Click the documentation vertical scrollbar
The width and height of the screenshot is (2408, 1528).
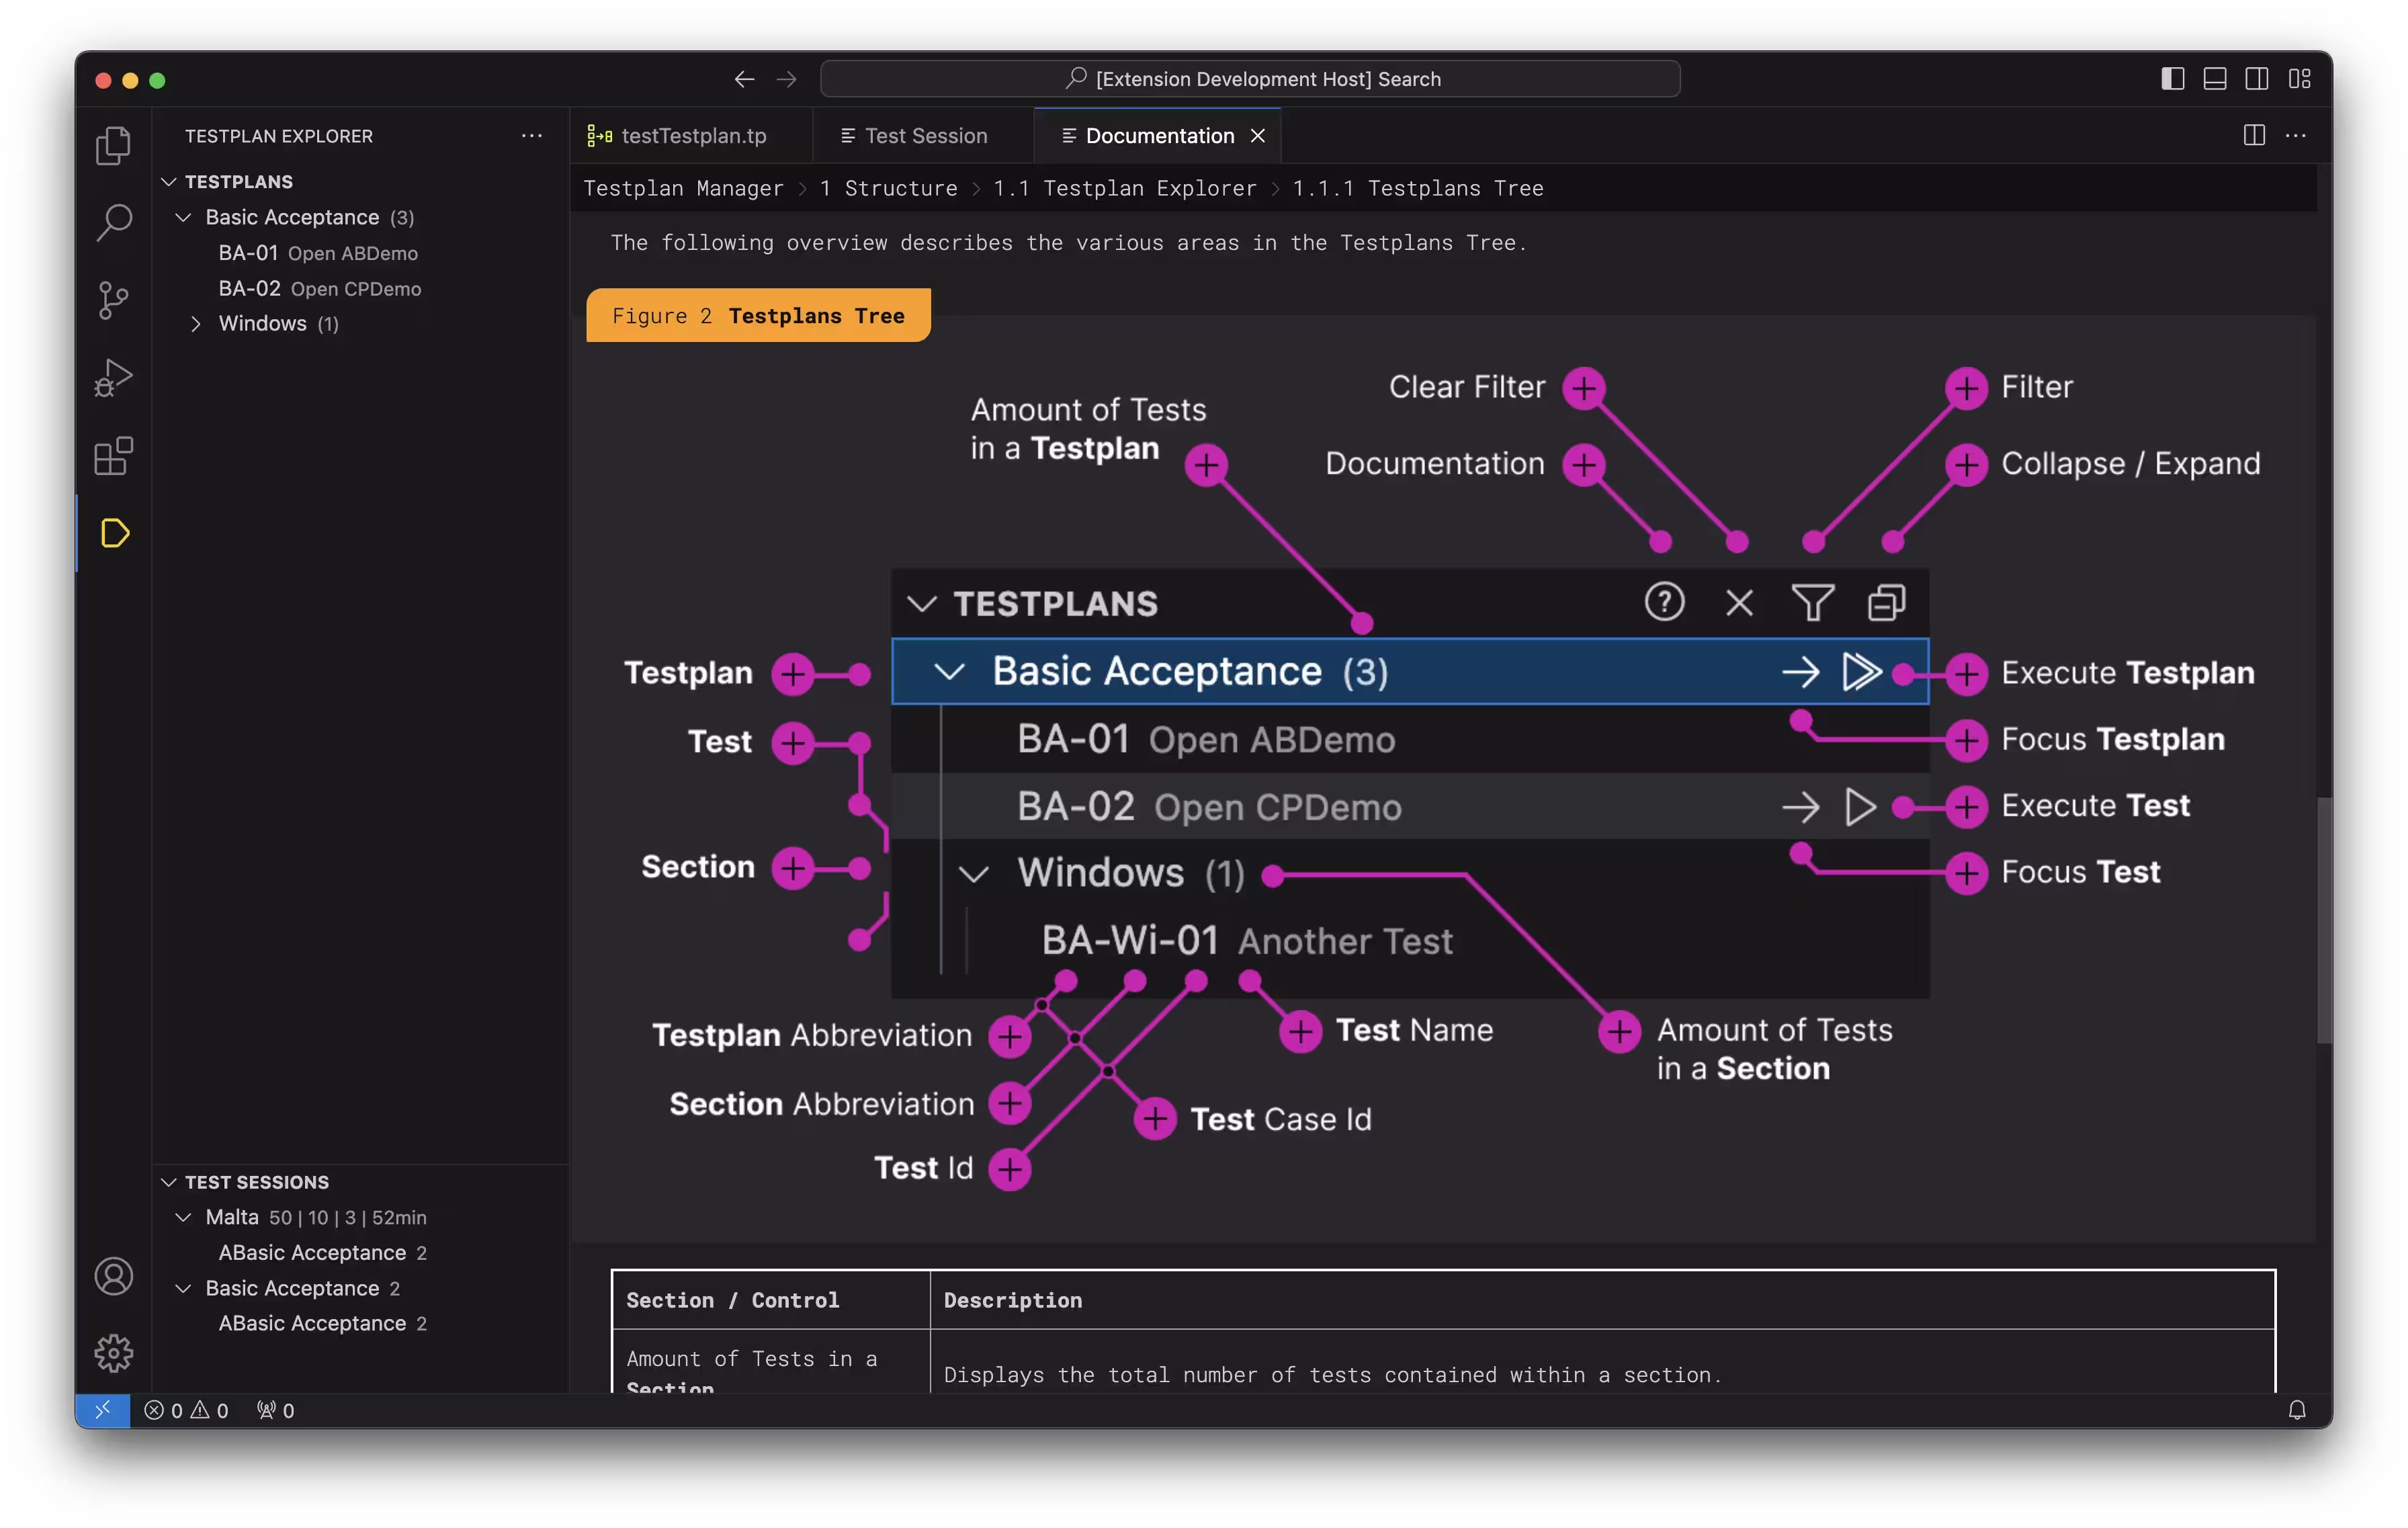coord(2324,920)
